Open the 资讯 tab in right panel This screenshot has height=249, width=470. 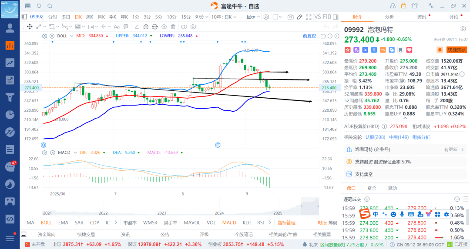click(x=422, y=17)
